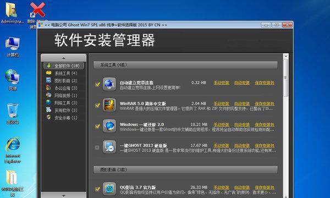Image resolution: width=330 pixels, height=198 pixels.
Task: Click the shield icon beside 安全杀毒 (1)
Action: point(48,117)
